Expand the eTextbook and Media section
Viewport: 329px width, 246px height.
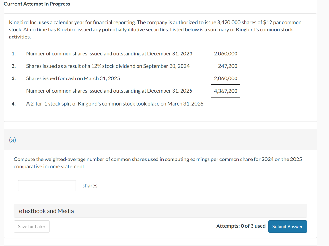tap(46, 211)
